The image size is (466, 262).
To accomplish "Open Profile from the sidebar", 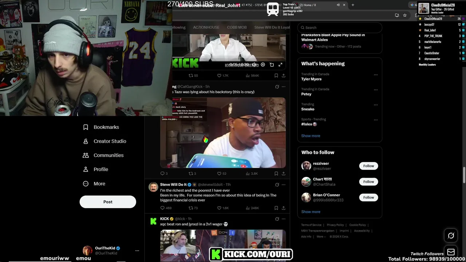I will pos(96,170).
